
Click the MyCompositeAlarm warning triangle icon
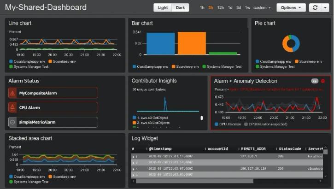pos(12,93)
